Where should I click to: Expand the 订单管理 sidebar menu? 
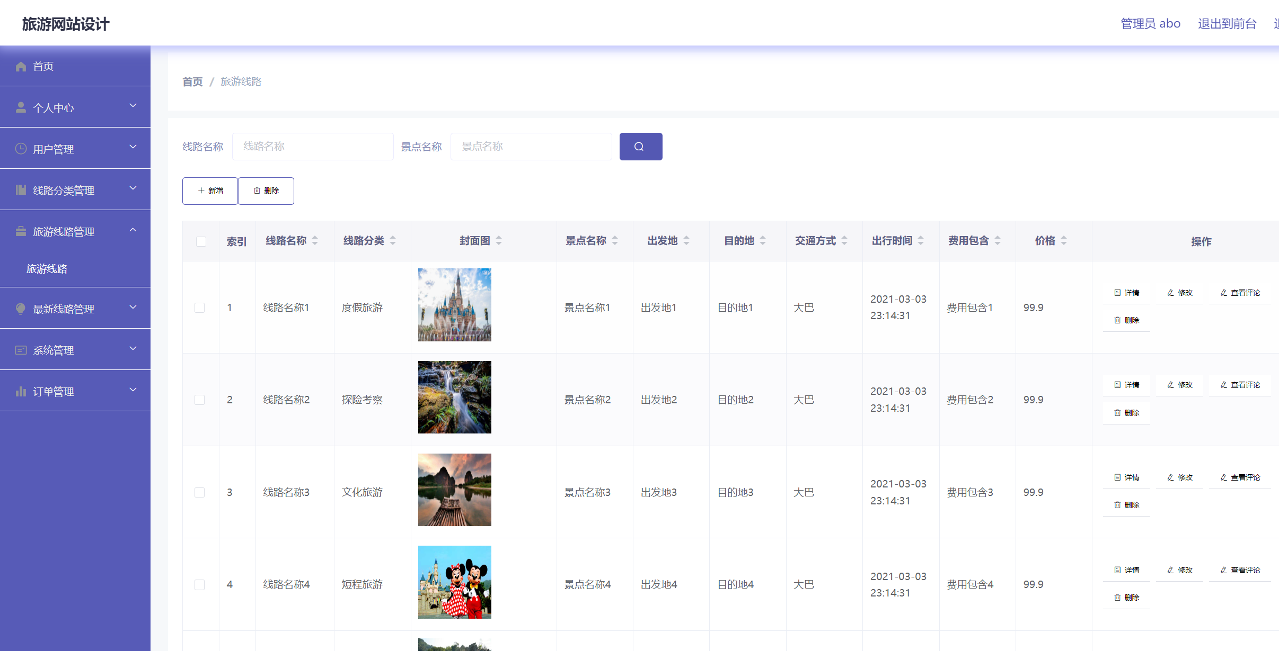pos(133,390)
